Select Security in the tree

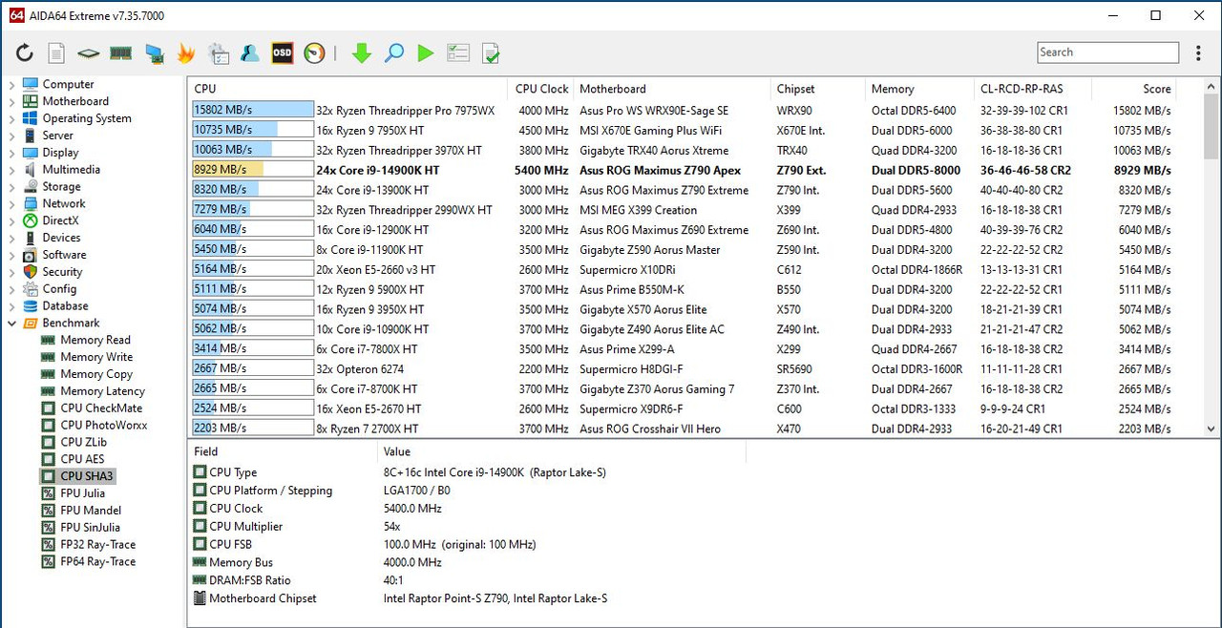62,272
